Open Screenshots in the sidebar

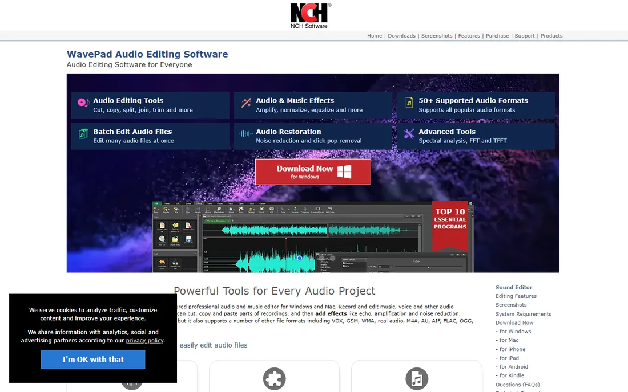[511, 305]
